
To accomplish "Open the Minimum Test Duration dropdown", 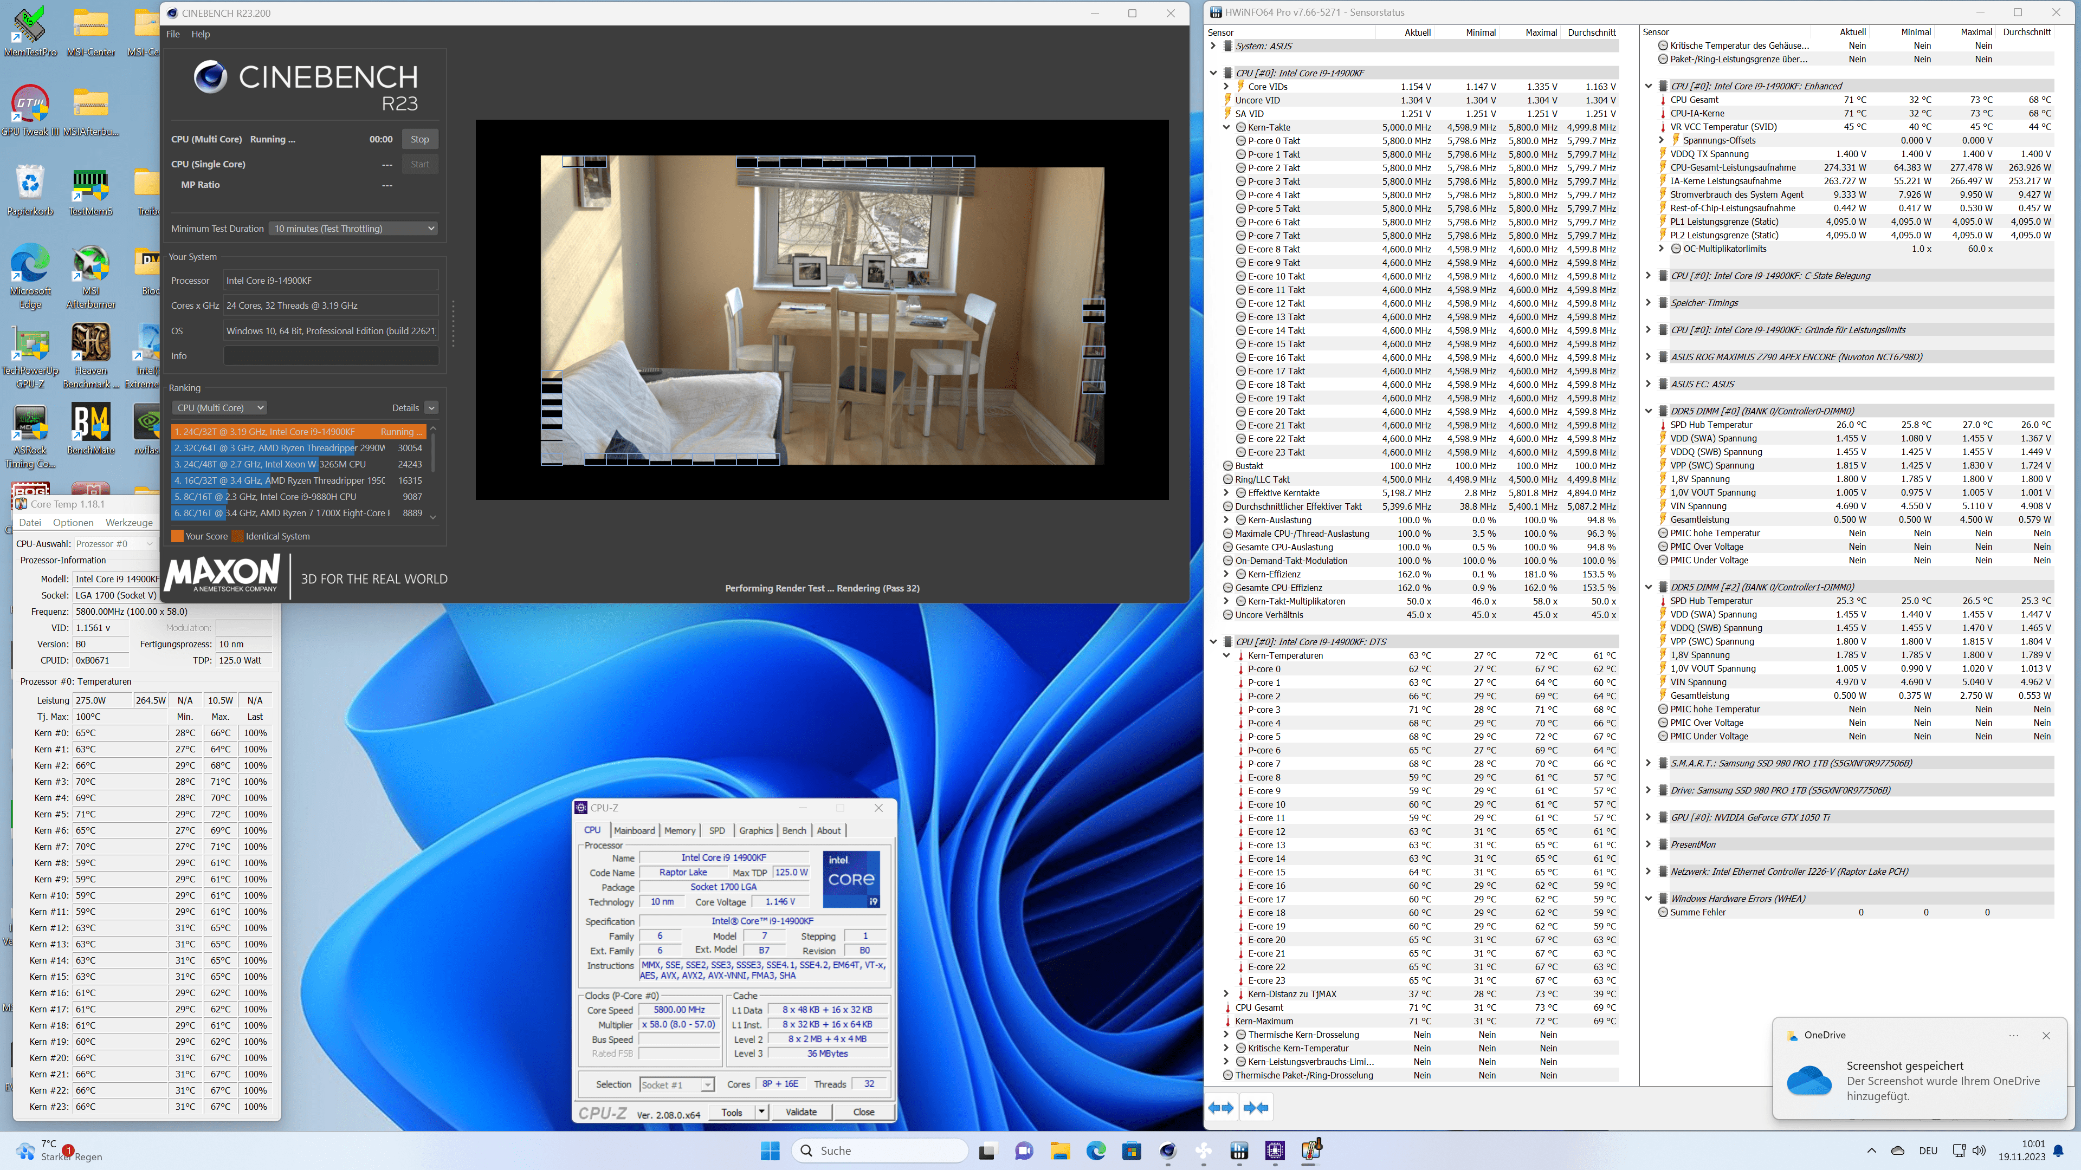I will pos(354,229).
